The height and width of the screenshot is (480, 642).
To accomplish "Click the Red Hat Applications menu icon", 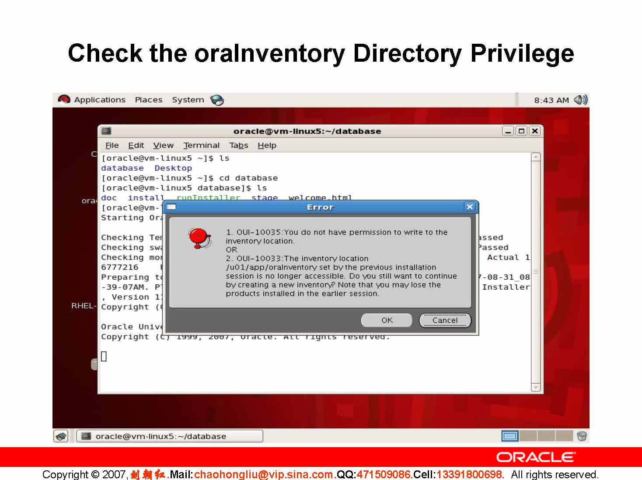I will coord(64,99).
